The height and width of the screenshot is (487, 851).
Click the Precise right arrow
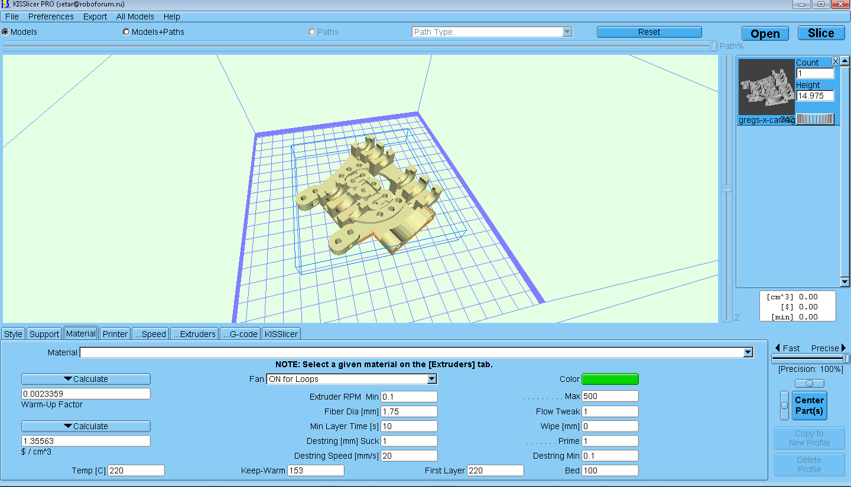[x=844, y=348]
